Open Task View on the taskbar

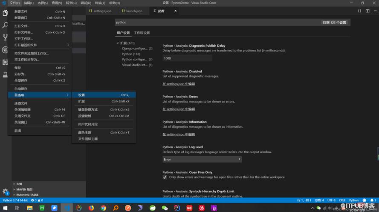(17, 208)
